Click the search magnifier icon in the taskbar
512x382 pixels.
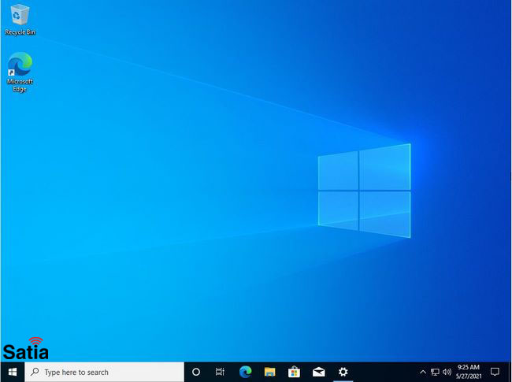tap(35, 372)
